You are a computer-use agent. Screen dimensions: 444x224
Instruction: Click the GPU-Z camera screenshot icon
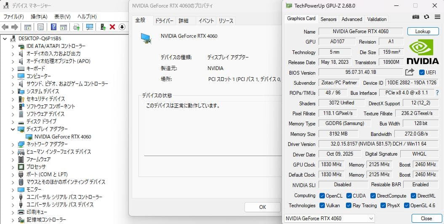[x=416, y=17]
